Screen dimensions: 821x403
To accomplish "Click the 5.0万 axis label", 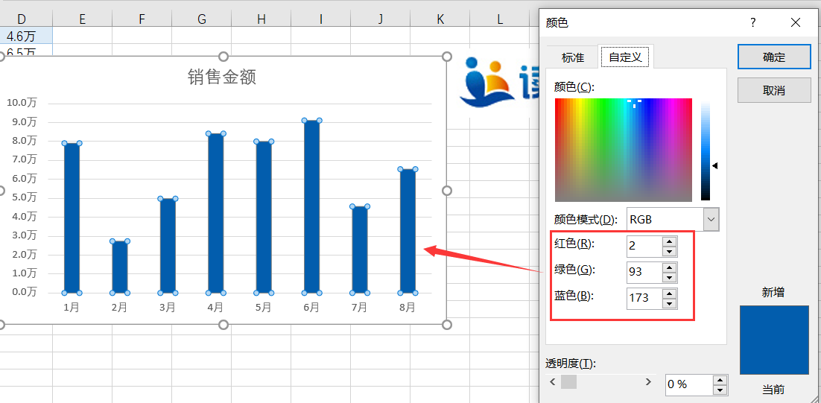I will pyautogui.click(x=25, y=197).
